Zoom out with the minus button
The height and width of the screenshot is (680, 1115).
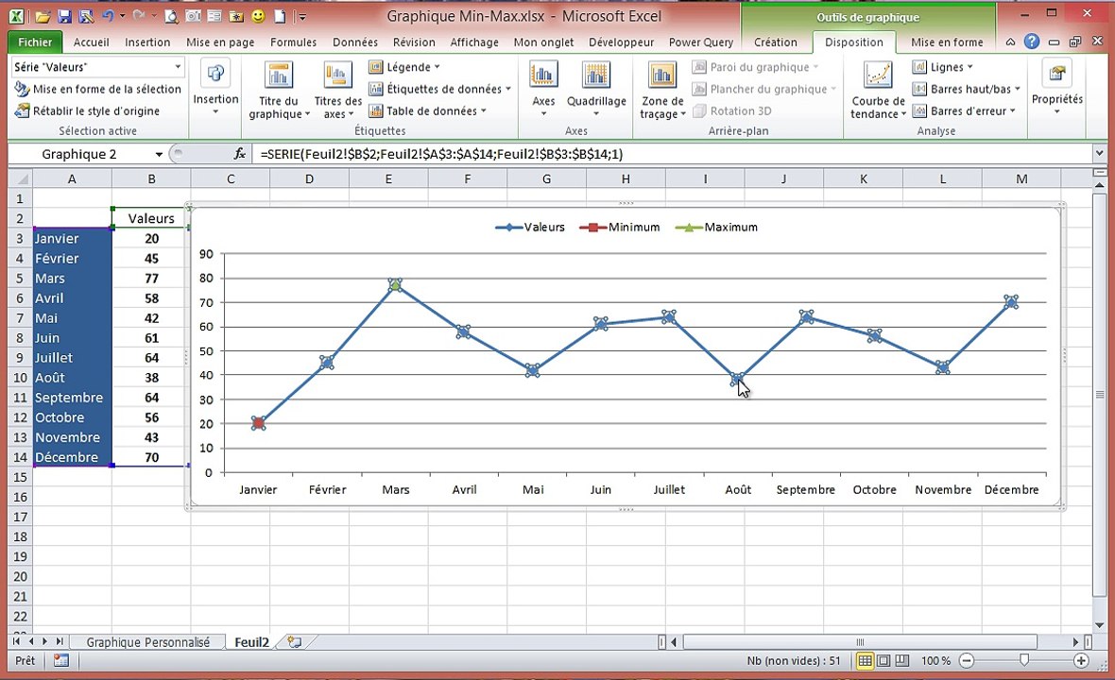tap(967, 661)
